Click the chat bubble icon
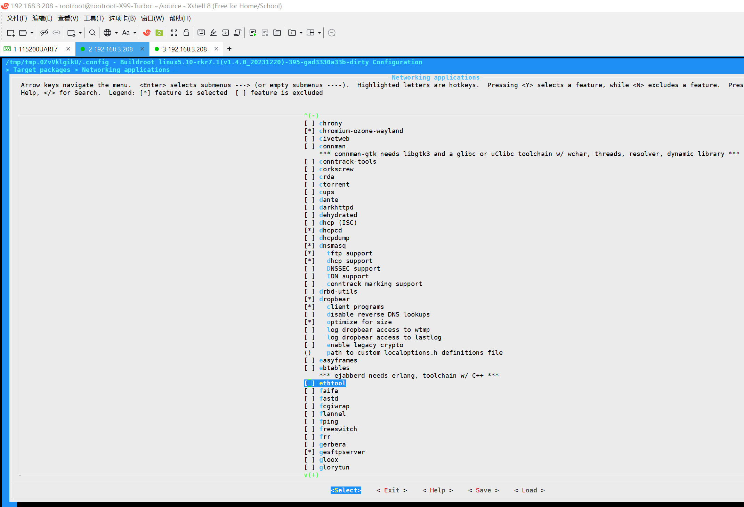 [332, 33]
